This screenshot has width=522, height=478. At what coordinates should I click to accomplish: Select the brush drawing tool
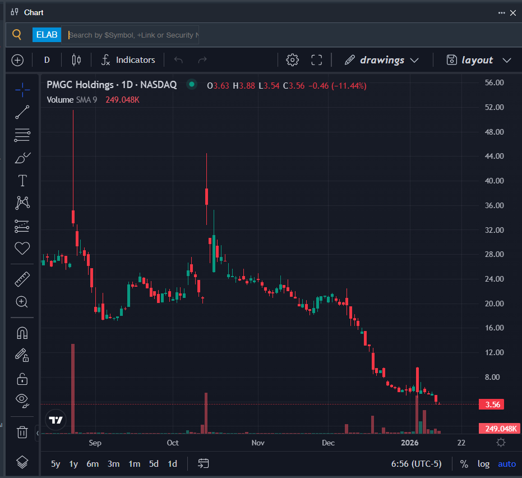(x=22, y=158)
